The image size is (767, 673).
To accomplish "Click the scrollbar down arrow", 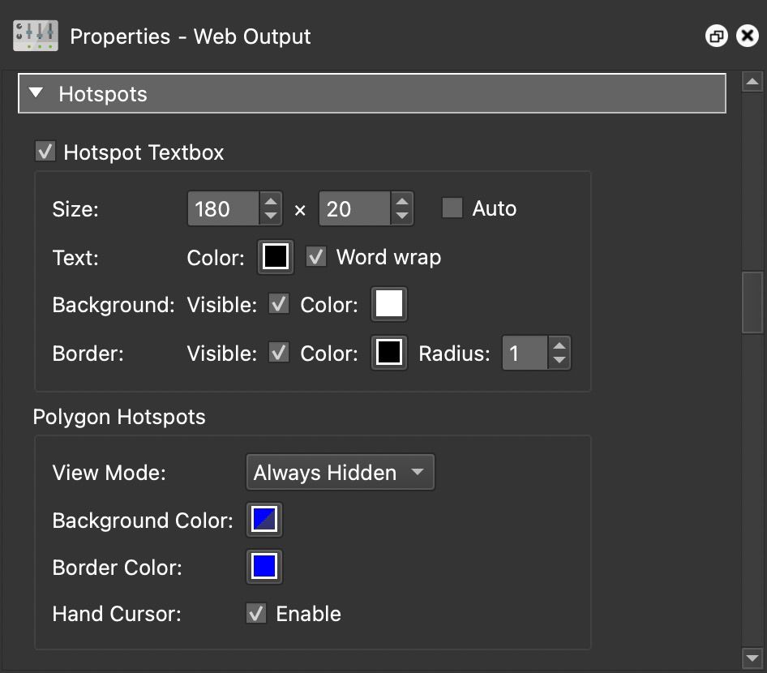I will [x=752, y=658].
